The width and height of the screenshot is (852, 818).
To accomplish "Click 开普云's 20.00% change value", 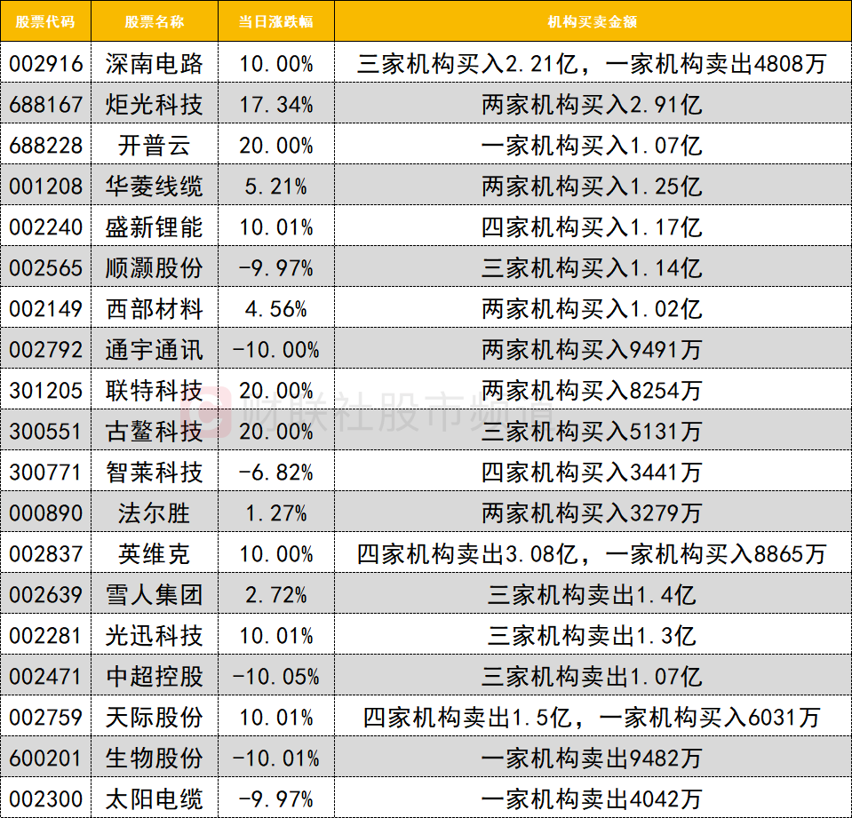I will pyautogui.click(x=276, y=146).
